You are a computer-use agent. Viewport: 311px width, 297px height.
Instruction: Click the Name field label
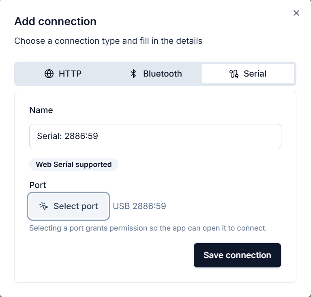point(41,110)
